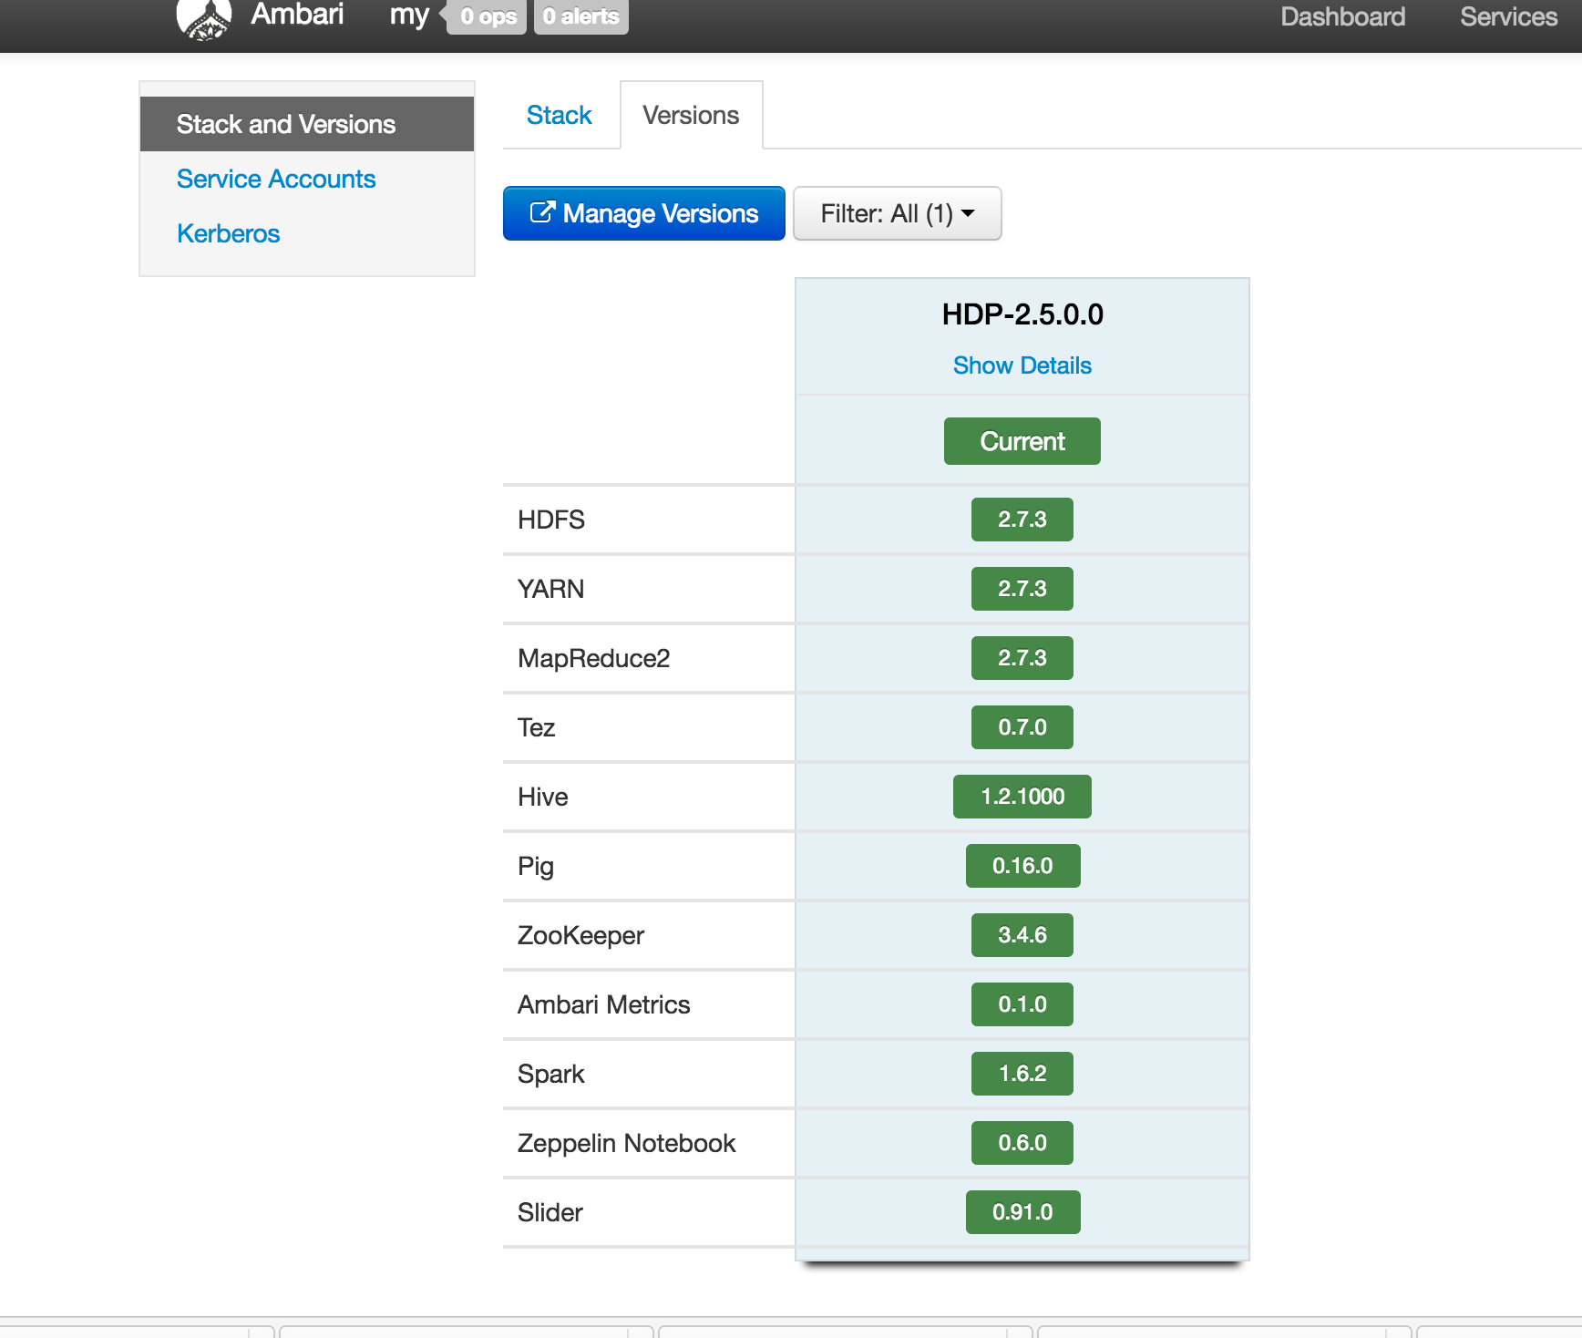The width and height of the screenshot is (1582, 1338).
Task: Click the HDP-2.5.0.0 version heading
Action: click(x=1022, y=314)
